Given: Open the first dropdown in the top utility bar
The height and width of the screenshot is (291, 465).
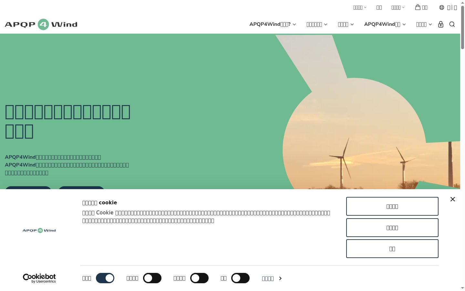Looking at the screenshot, I should coord(360,7).
